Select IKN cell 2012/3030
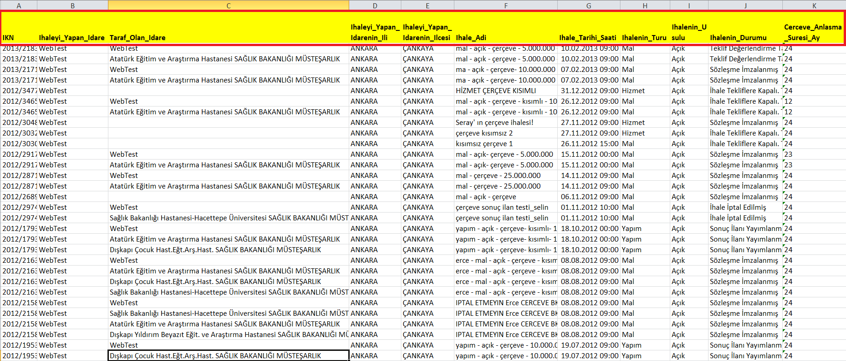The width and height of the screenshot is (846, 361). click(x=19, y=144)
